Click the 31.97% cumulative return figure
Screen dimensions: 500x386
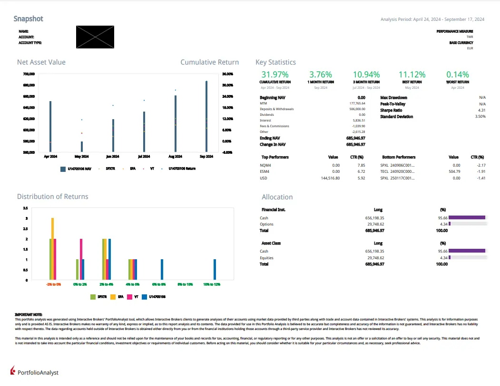(275, 75)
